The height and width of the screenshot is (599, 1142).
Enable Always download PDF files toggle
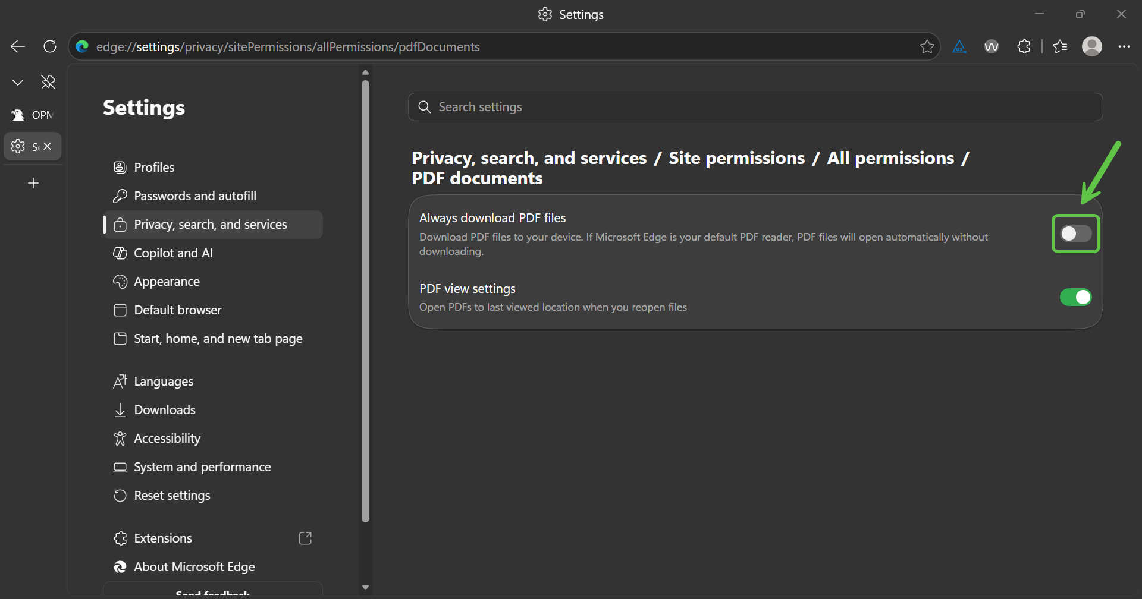(x=1076, y=234)
